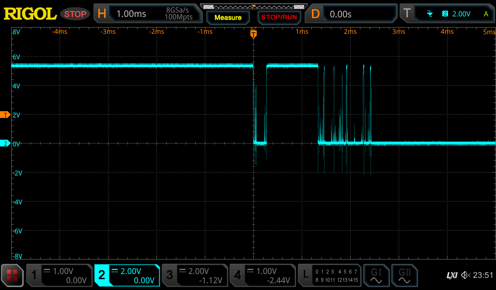Open the Measure menu
Viewport: 496px width, 290px height.
point(228,17)
